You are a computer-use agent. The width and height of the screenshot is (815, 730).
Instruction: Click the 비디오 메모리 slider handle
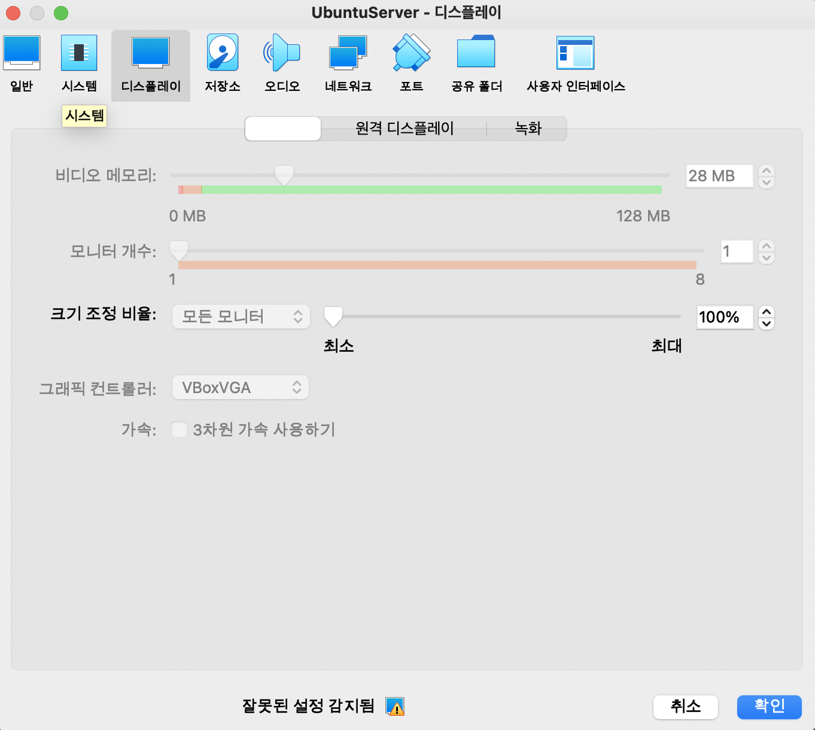click(284, 176)
